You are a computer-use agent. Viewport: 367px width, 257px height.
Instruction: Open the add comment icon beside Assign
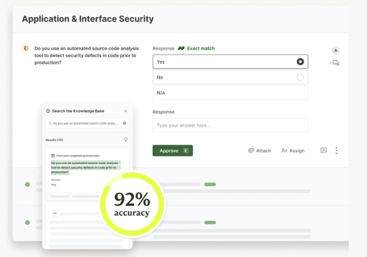[323, 150]
